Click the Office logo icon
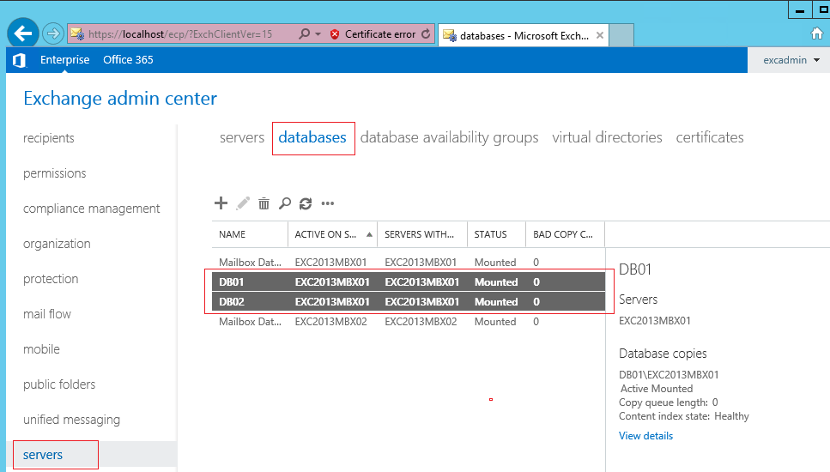 click(19, 60)
